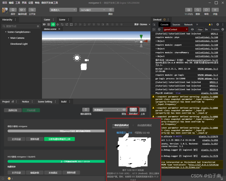226x181 pixels.
Task: Toggle the 3D view mode button
Action: coord(44,24)
